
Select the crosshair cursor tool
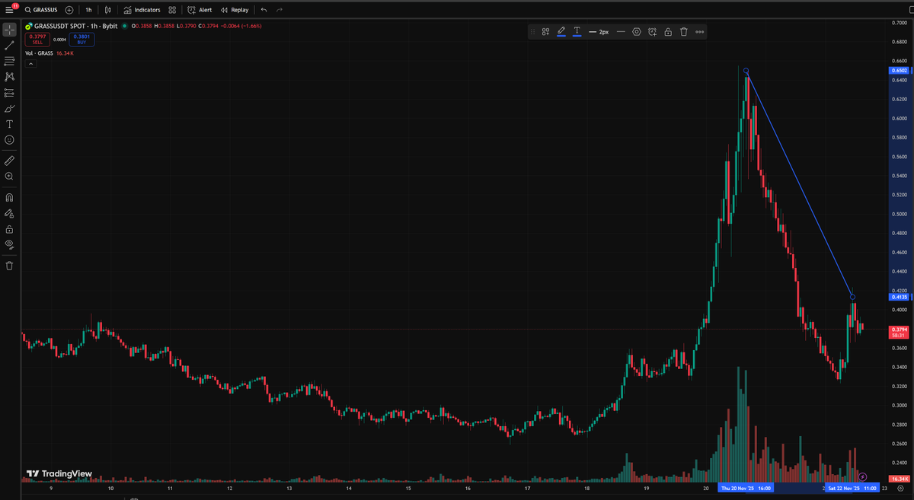9,30
